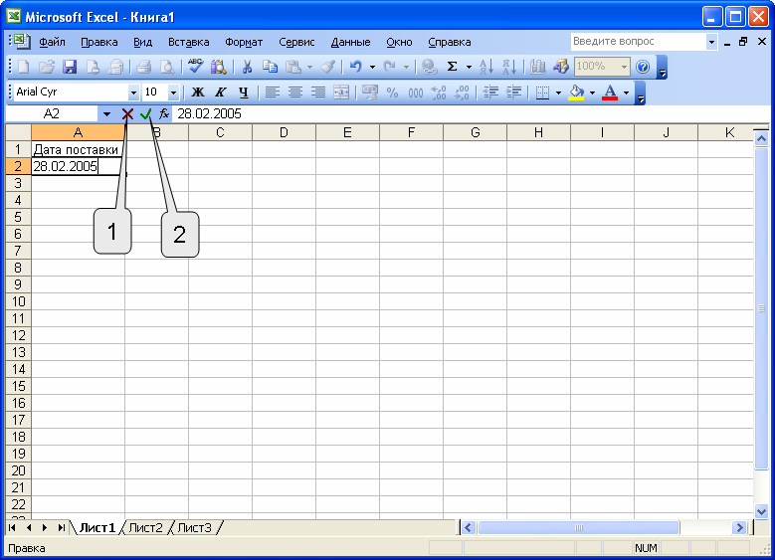Open the font size 10 dropdown
Viewport: 775px width, 560px height.
(173, 93)
